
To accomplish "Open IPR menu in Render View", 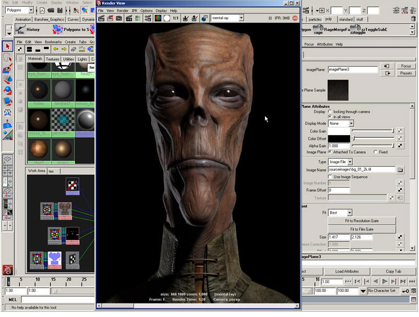I will (x=135, y=10).
